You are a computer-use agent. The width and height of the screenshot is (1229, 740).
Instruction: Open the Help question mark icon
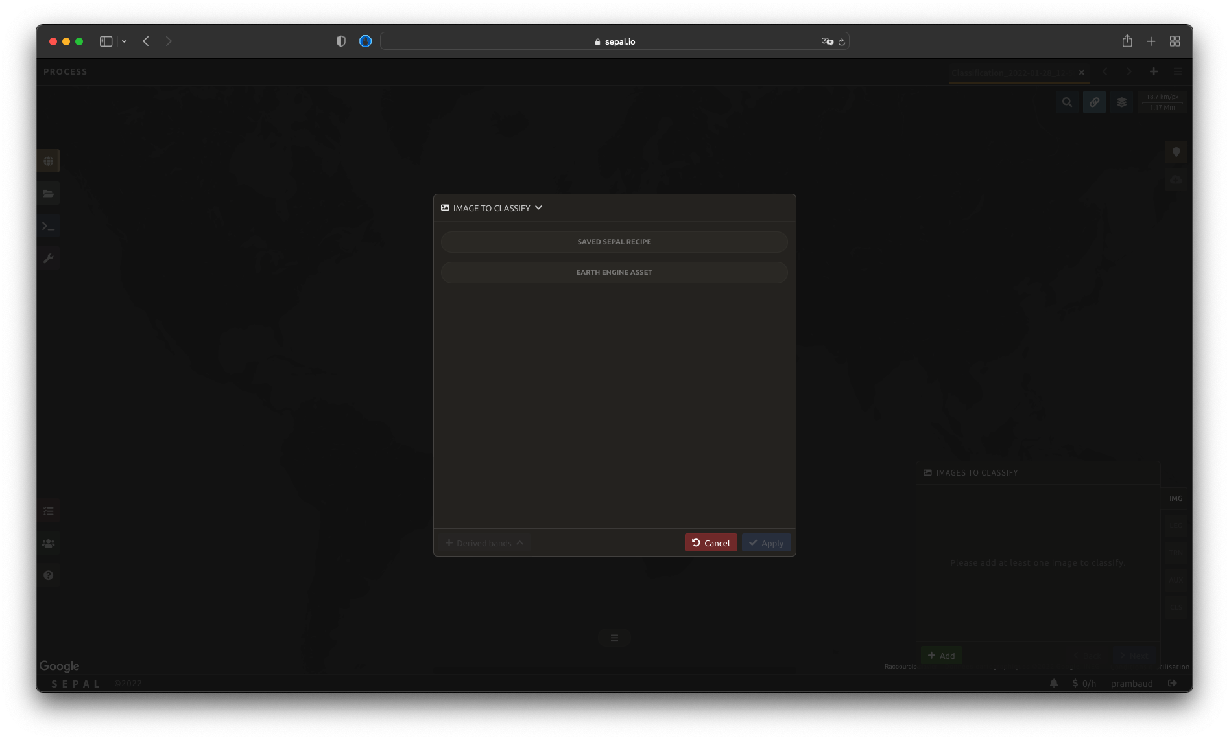coord(49,575)
